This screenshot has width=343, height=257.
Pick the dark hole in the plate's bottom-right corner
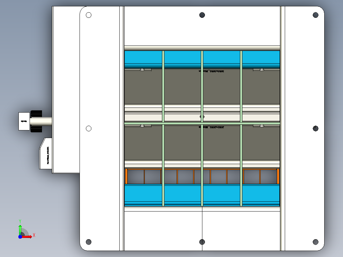point(315,242)
